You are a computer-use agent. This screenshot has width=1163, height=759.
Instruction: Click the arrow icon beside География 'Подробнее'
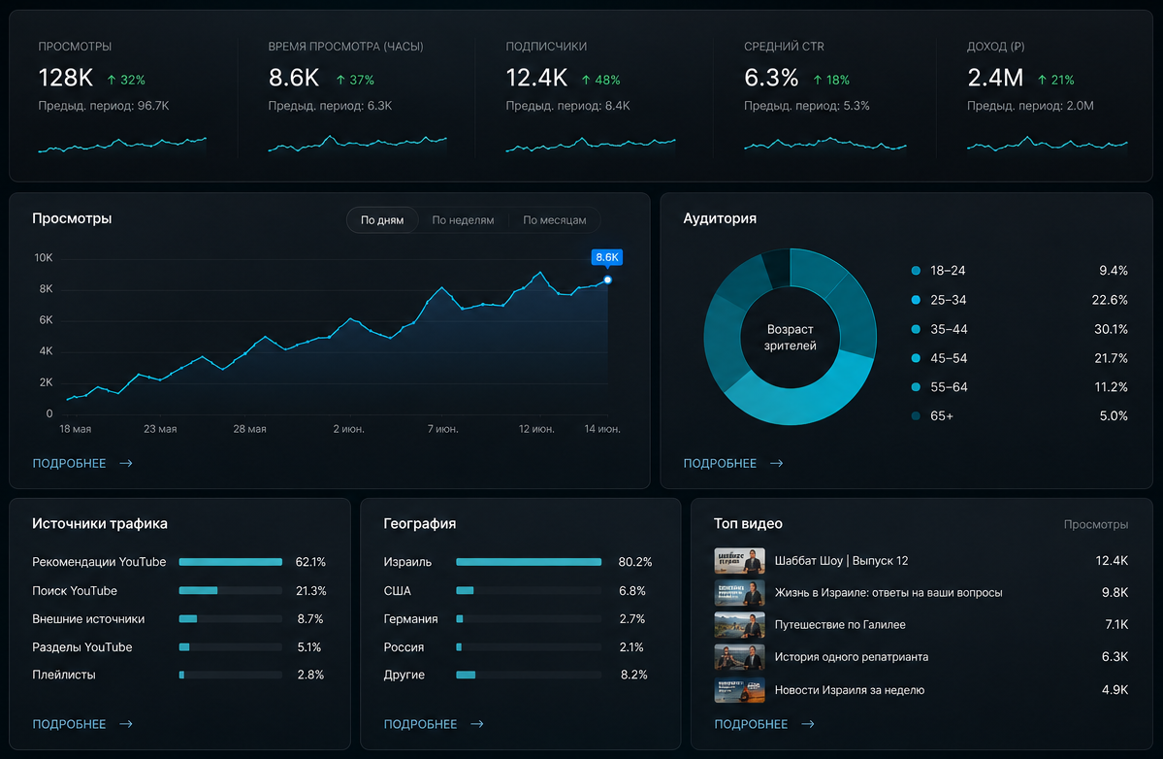[477, 723]
